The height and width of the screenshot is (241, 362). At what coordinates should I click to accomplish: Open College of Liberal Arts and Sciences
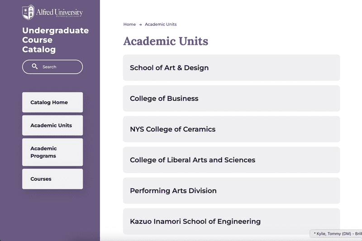[231, 160]
